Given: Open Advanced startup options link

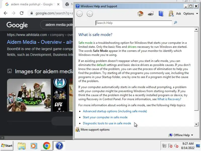Looking at the screenshot, I should (115, 111).
